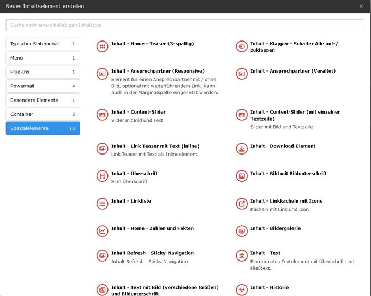The height and width of the screenshot is (296, 371).
Task: Insert Inhalt - Content-Slider element
Action: pos(138,112)
